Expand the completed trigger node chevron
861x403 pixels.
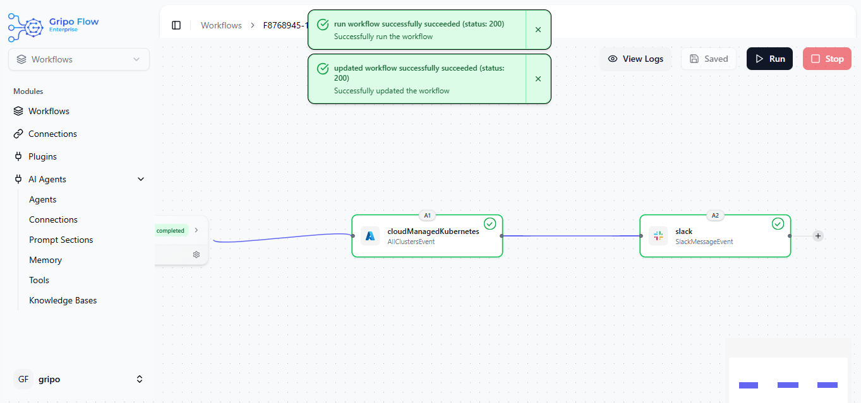(196, 230)
